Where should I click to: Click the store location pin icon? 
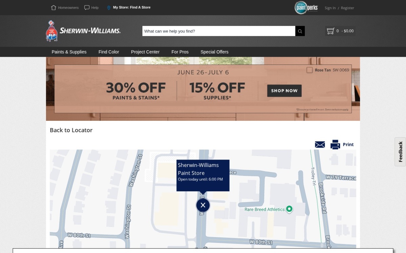(109, 7)
